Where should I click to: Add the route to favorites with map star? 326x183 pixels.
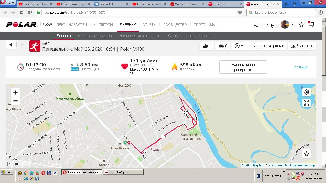click(x=307, y=154)
